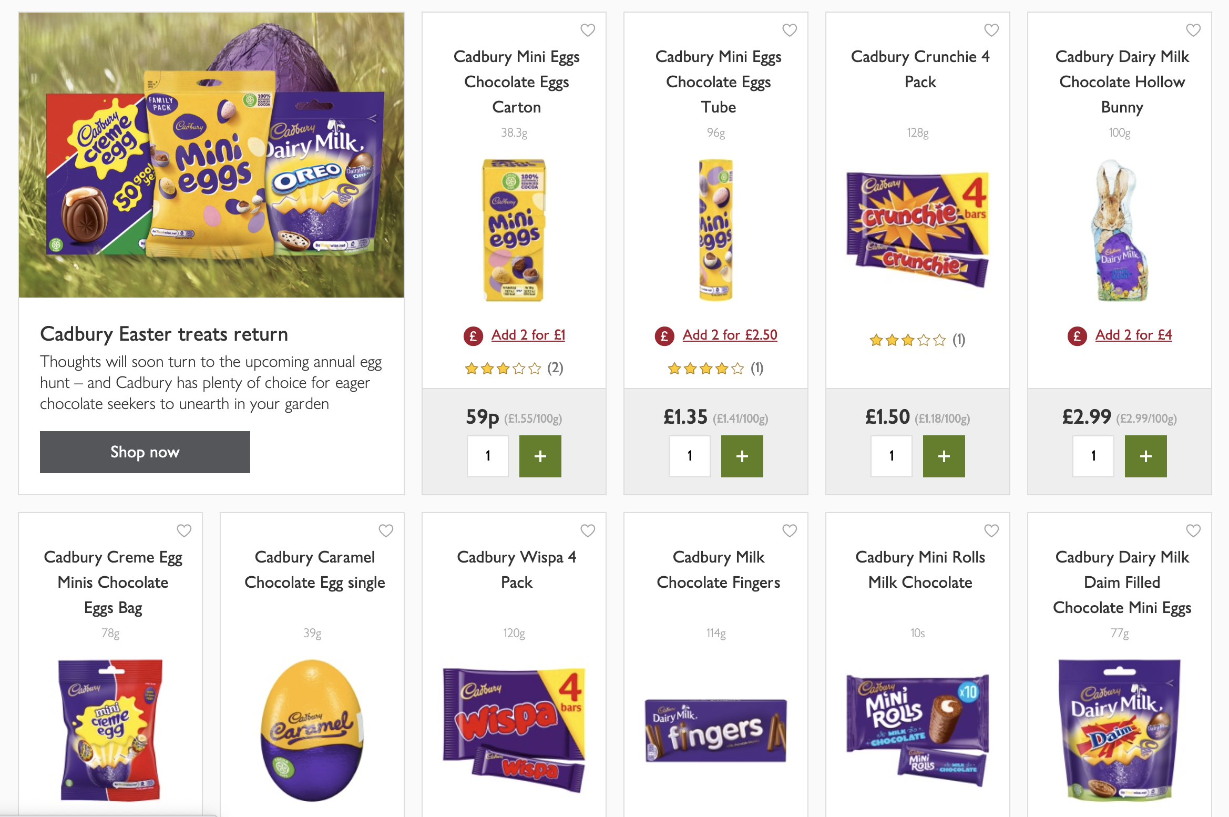Focus quantity box for Dairy Milk Hollow Bunny
Viewport: 1229px width, 817px height.
1093,456
